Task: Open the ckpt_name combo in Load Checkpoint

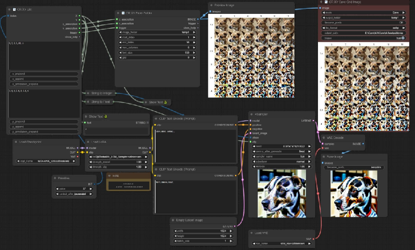Action: [46, 161]
